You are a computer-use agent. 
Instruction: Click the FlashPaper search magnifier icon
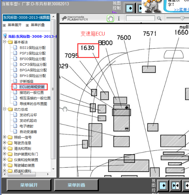pos(159,18)
